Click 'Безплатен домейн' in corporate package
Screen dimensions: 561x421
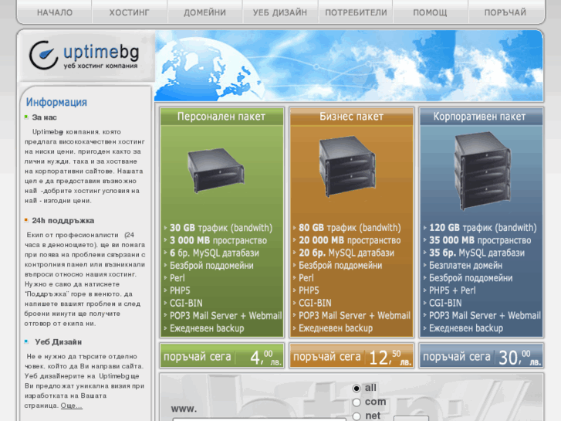click(x=465, y=266)
